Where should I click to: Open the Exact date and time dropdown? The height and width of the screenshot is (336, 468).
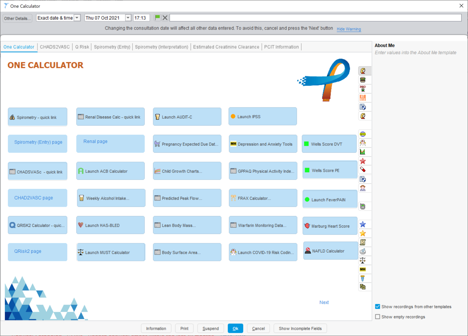point(77,17)
